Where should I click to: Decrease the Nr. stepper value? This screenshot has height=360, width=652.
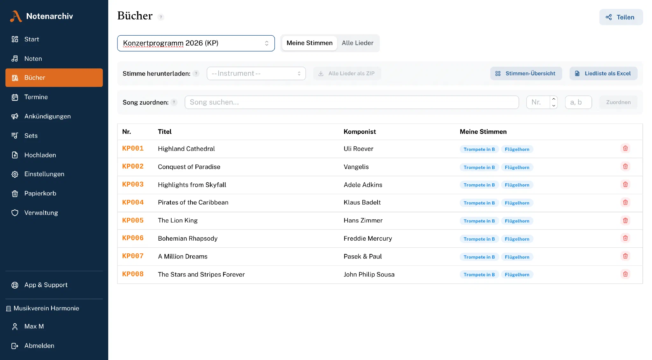pos(554,106)
